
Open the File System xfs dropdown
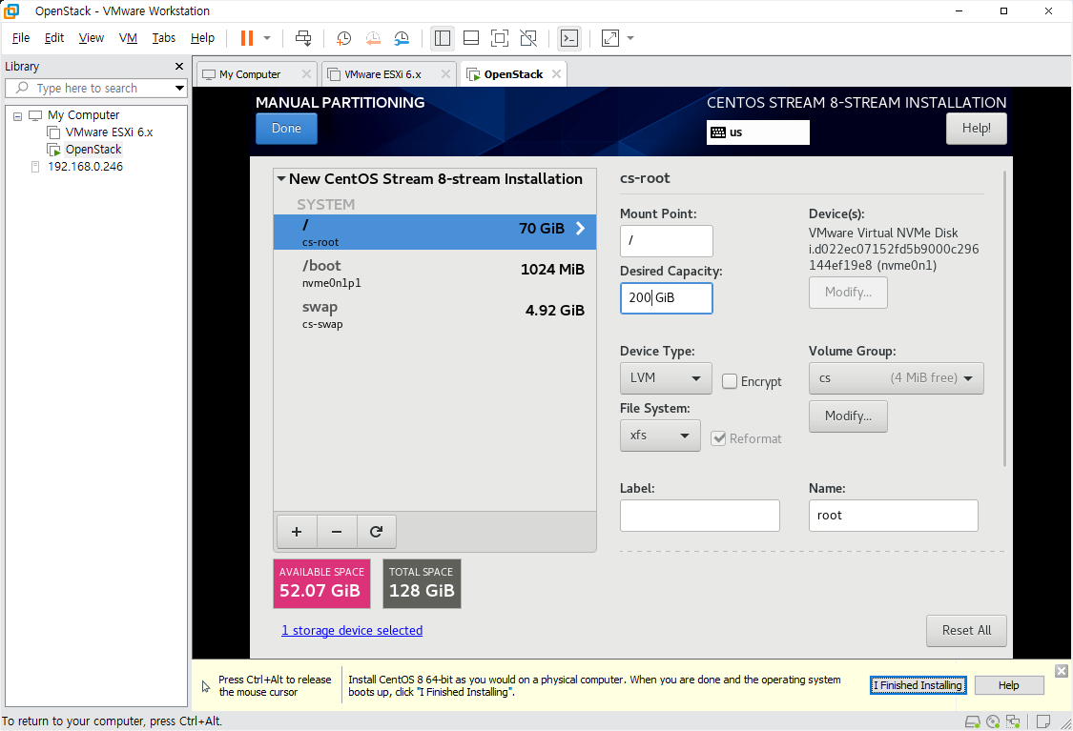pos(660,435)
